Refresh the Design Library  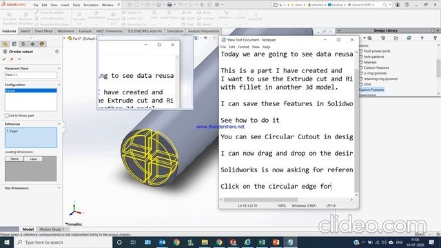[409, 38]
